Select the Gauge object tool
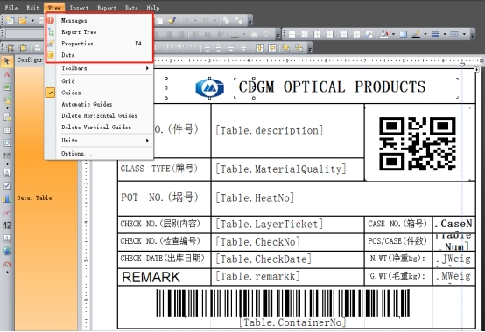This screenshot has height=332, width=485. pos(7,264)
